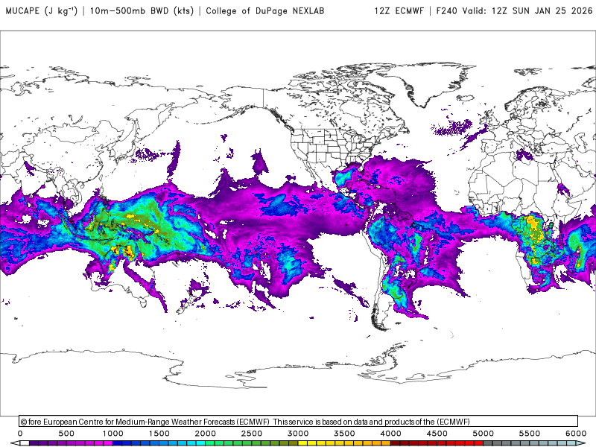The height and width of the screenshot is (447, 596).
Task: Click the F240 Valid 12Z SUN JAN 25 2026 text
Action: point(514,10)
